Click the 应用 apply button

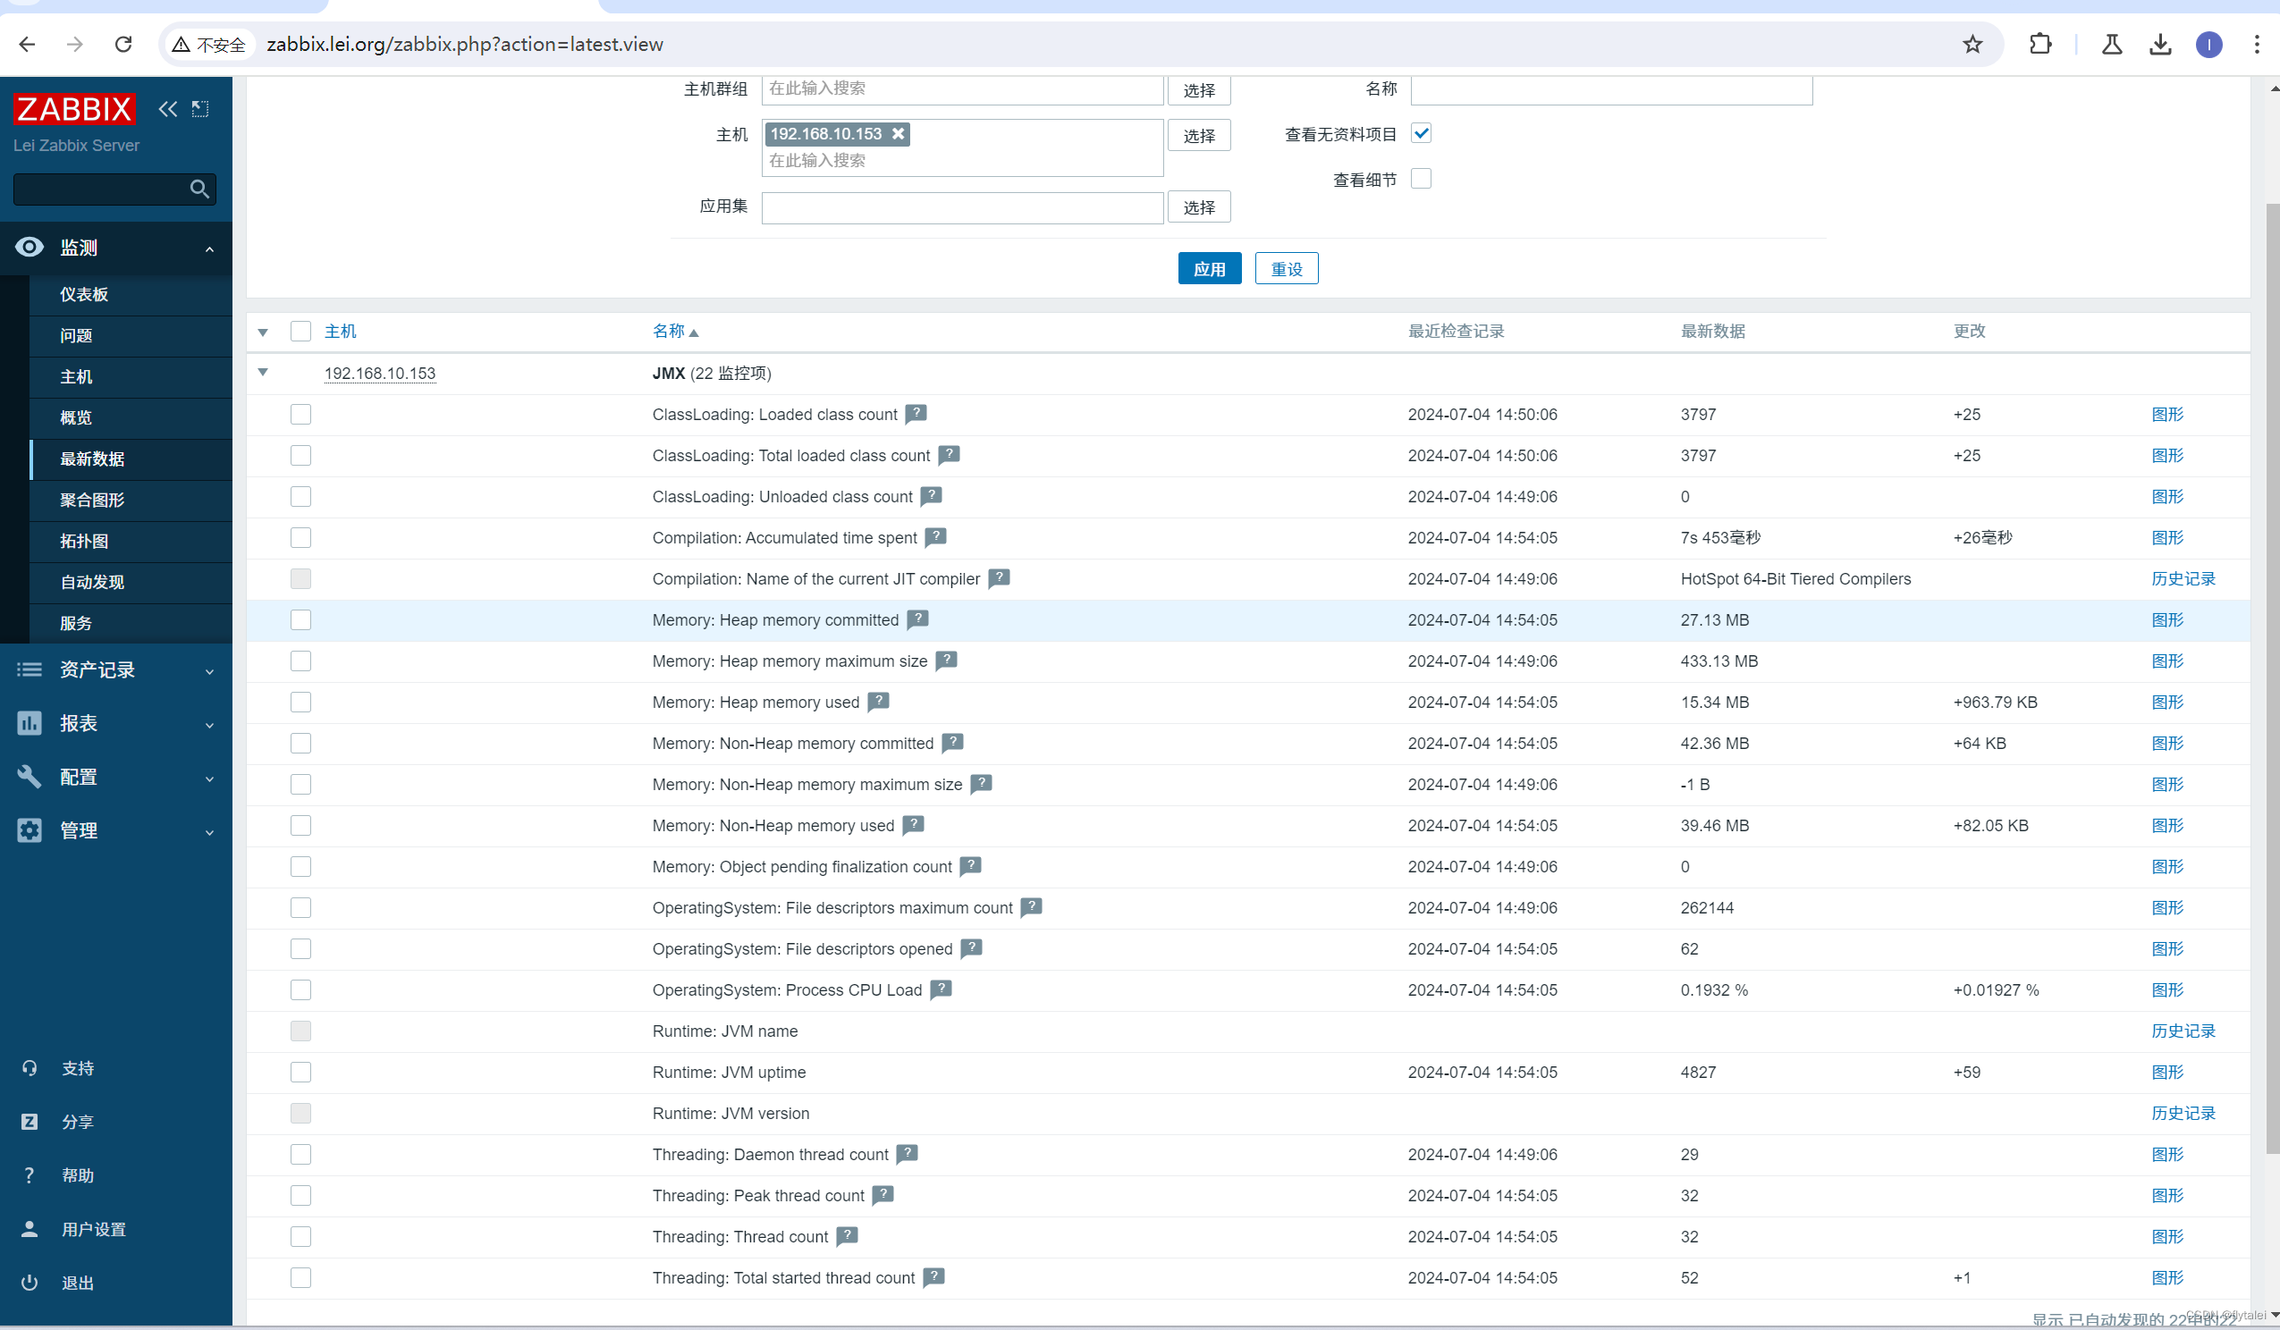point(1210,269)
